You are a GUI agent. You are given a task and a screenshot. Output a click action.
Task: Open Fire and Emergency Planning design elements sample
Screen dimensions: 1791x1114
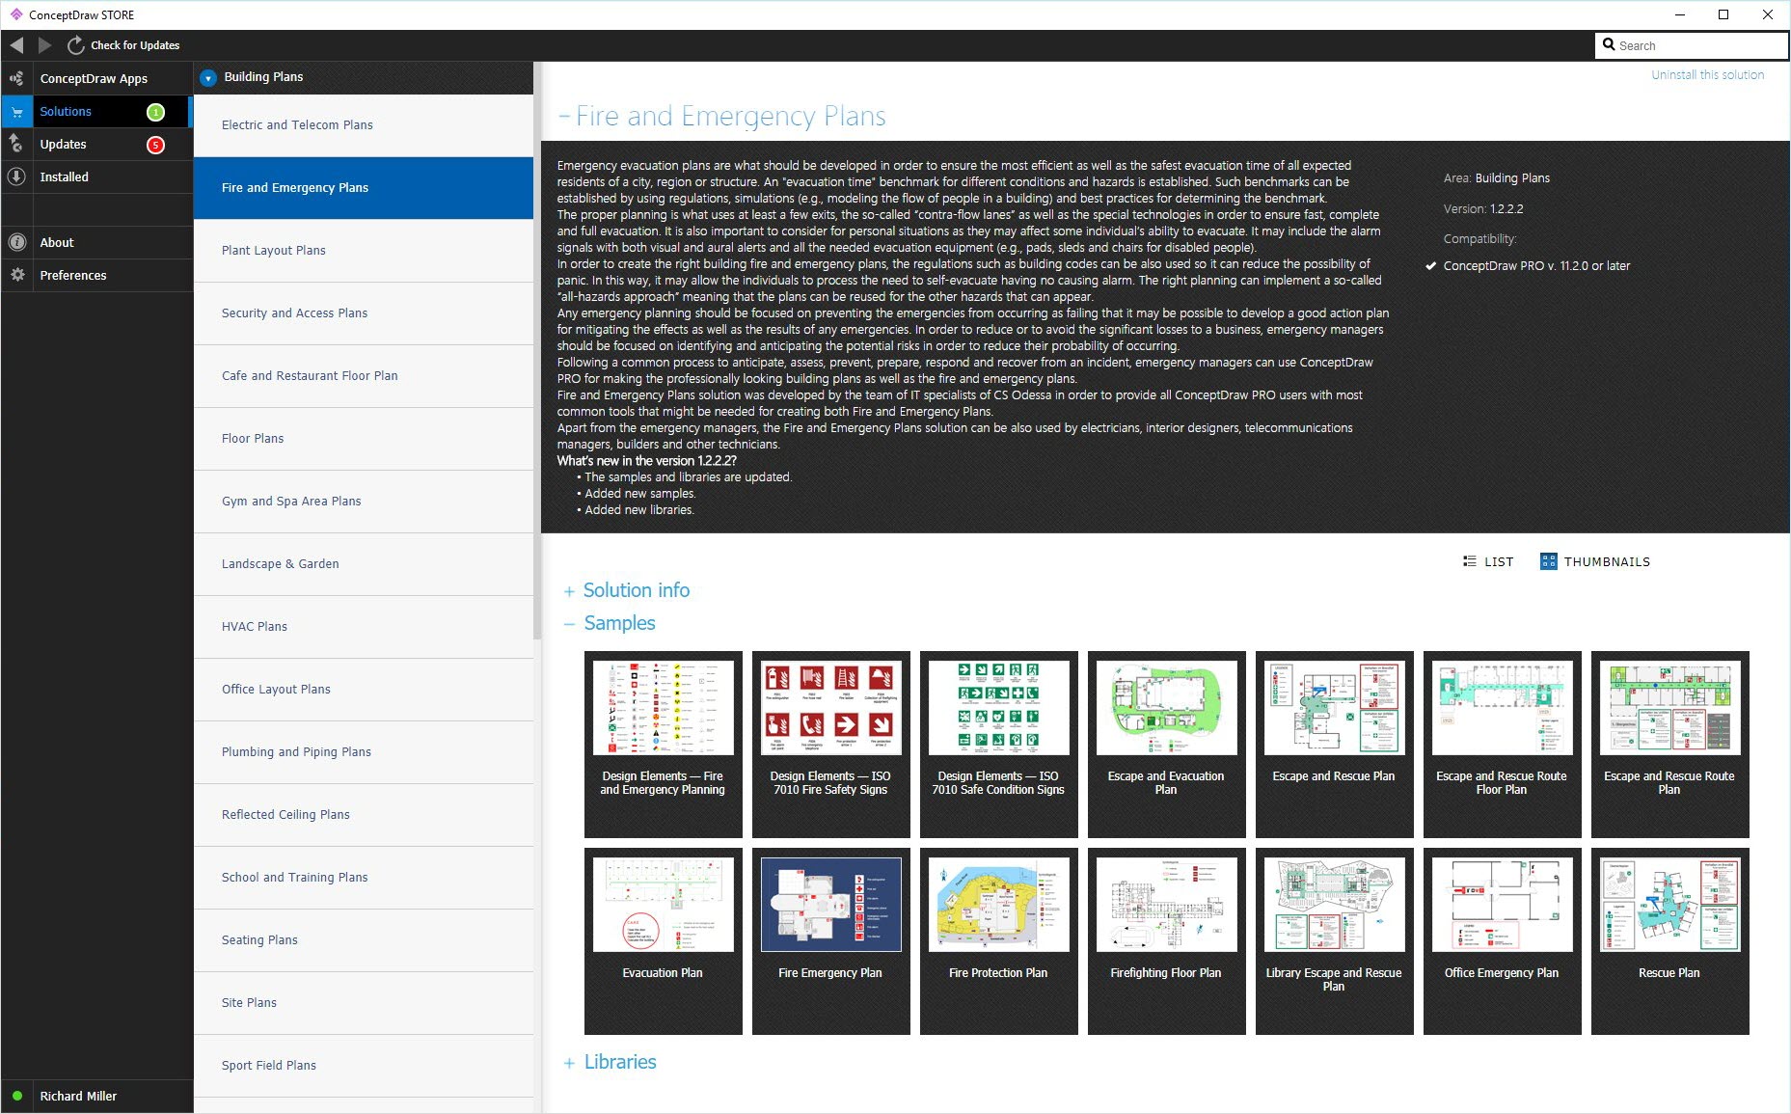[x=663, y=745]
